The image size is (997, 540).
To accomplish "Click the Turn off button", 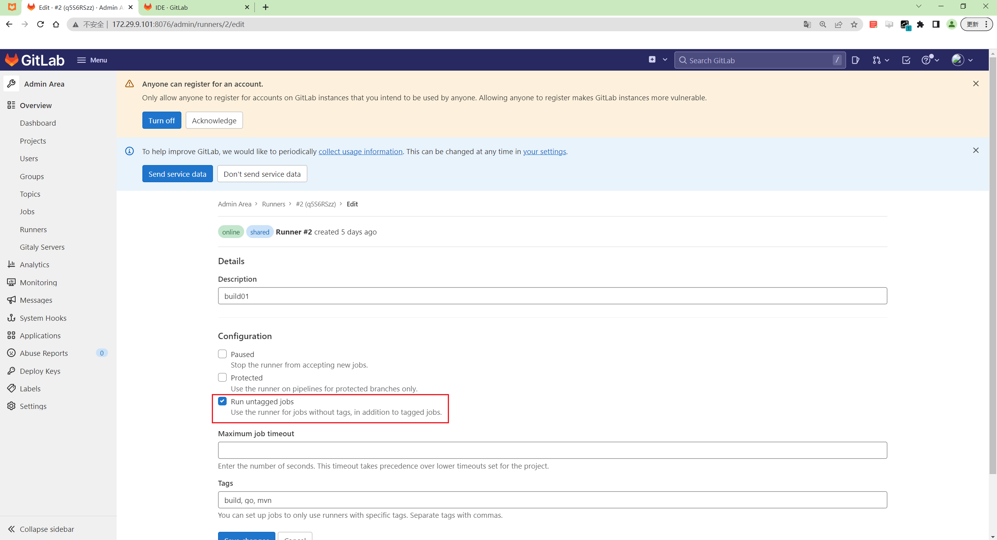I will click(161, 120).
